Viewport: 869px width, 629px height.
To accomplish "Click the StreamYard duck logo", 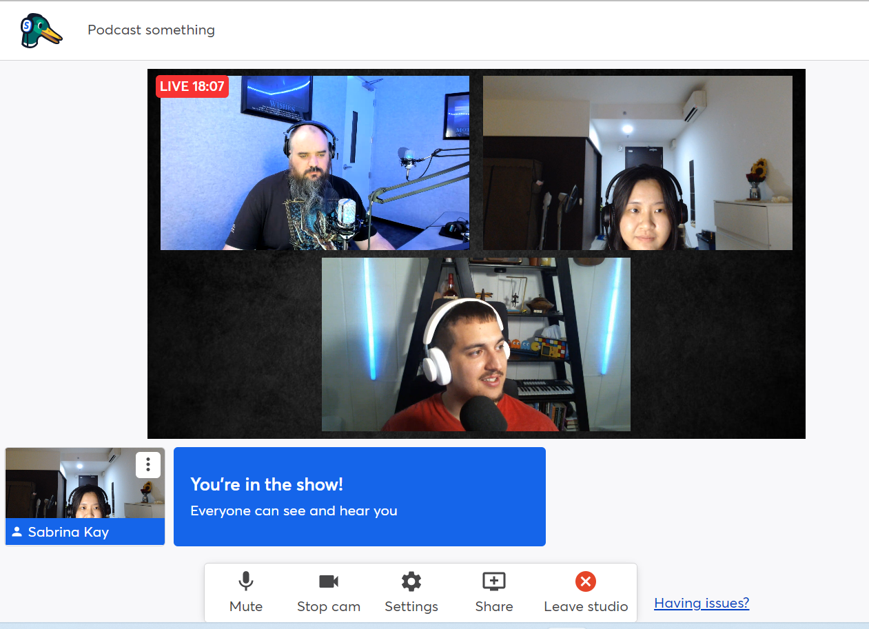I will (x=41, y=31).
